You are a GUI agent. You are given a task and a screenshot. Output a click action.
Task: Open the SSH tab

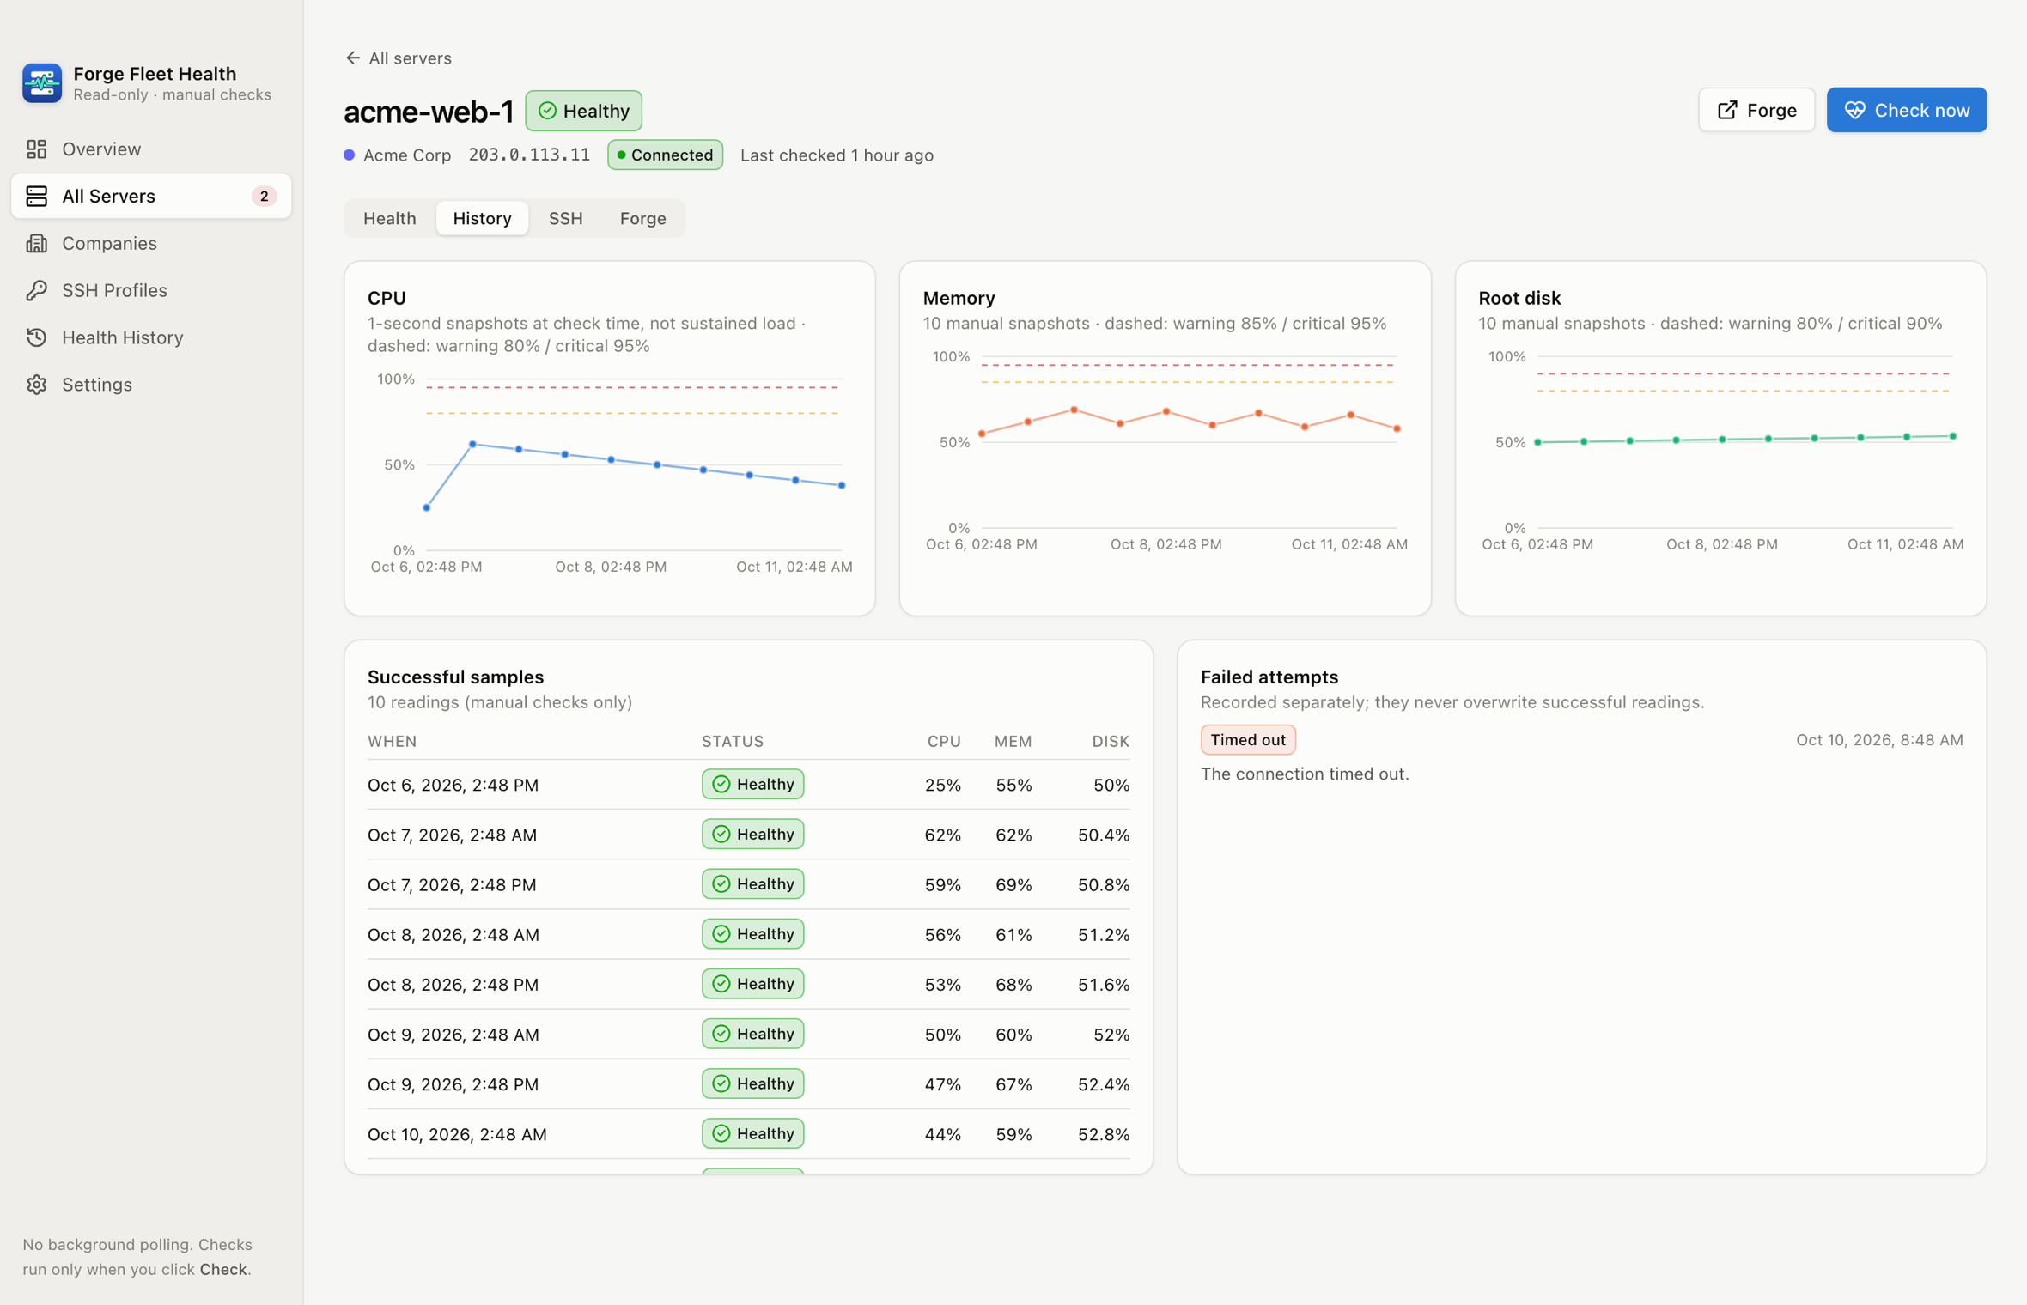tap(566, 219)
